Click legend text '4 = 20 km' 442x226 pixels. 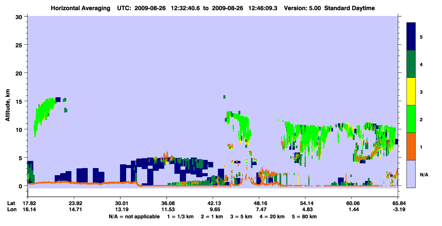273,217
